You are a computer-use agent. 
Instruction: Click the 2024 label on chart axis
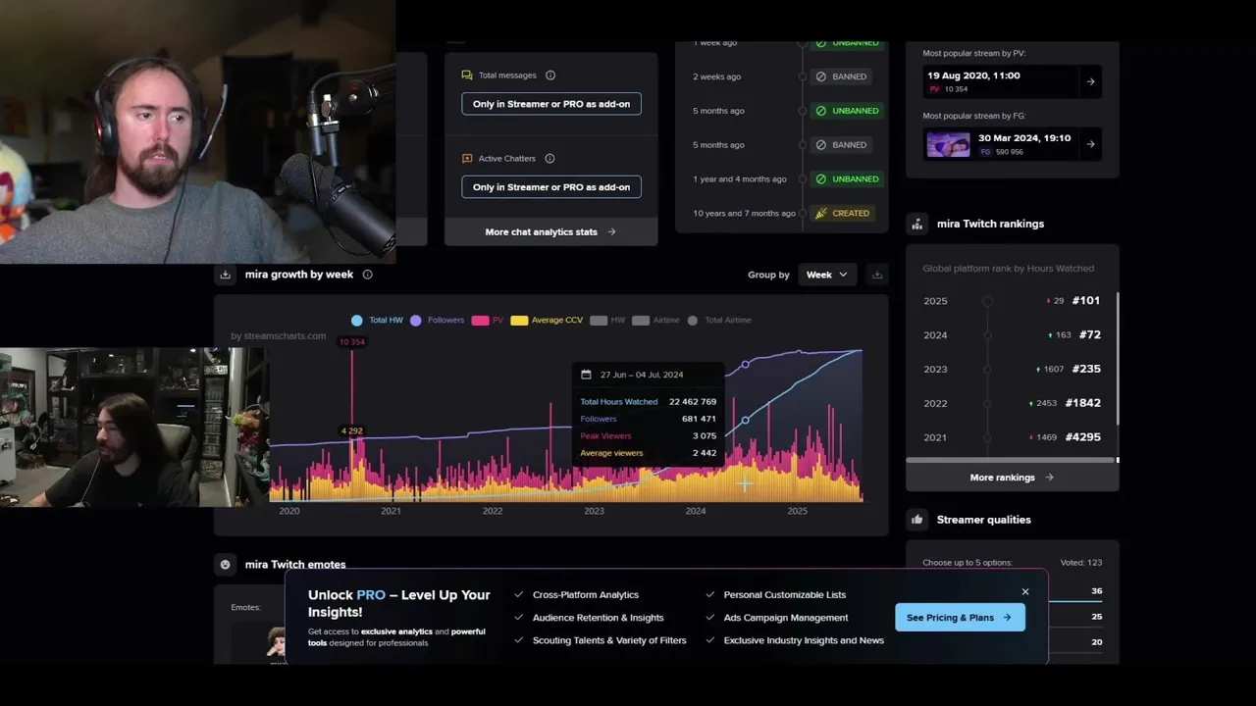point(696,511)
